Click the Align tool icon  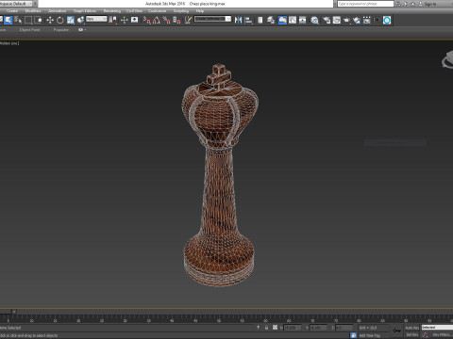tap(248, 20)
